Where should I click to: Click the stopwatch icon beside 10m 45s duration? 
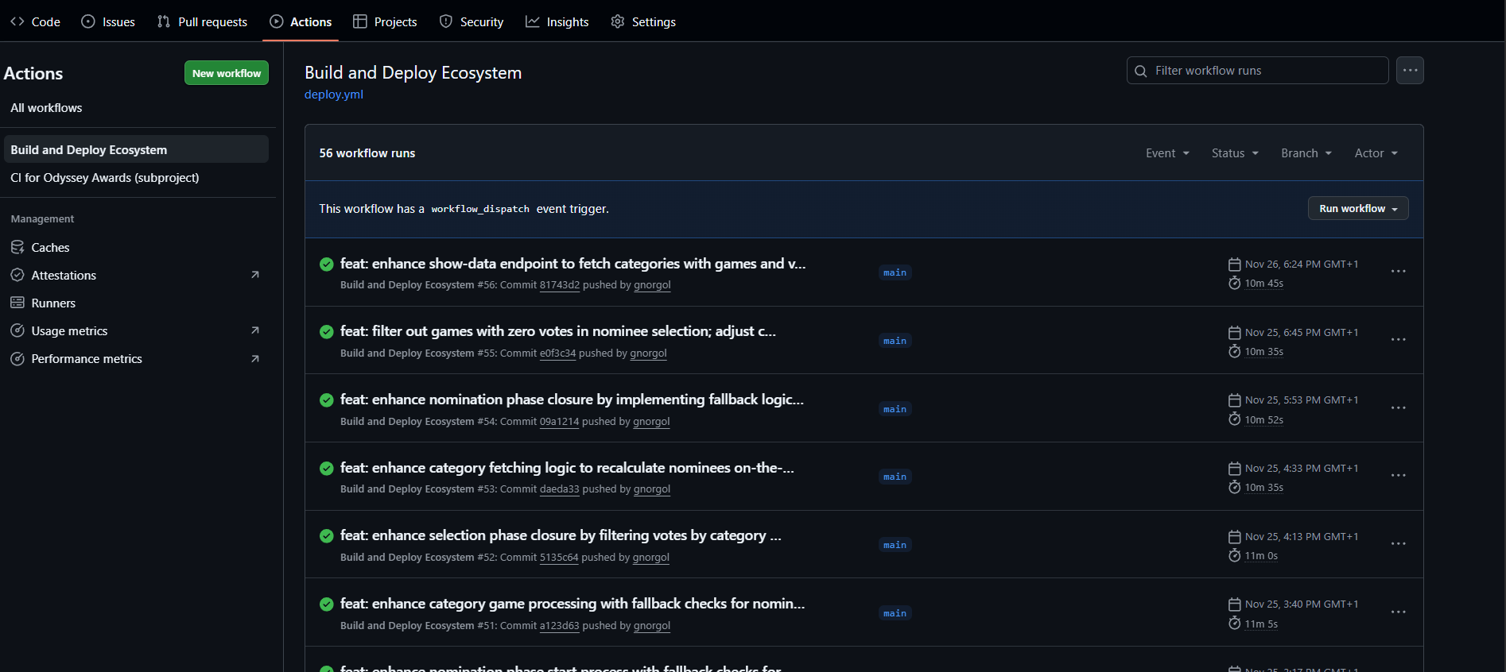(1235, 283)
